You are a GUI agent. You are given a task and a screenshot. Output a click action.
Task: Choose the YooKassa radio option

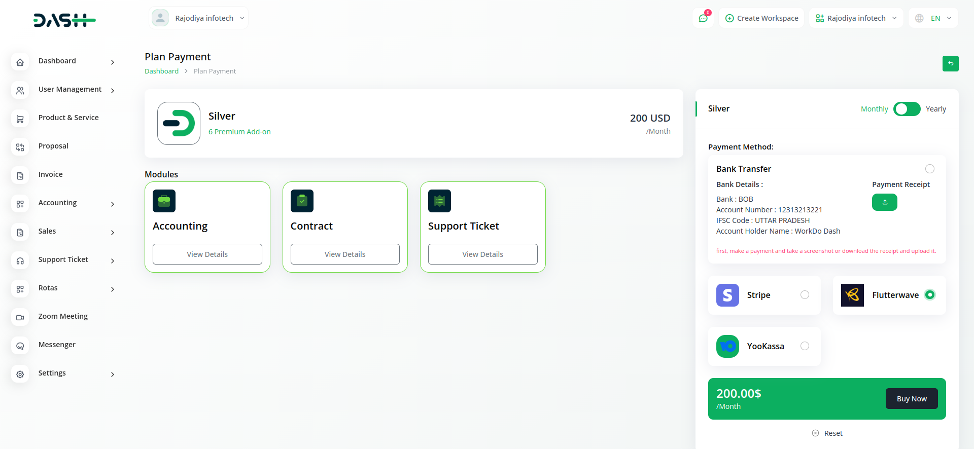(x=805, y=346)
